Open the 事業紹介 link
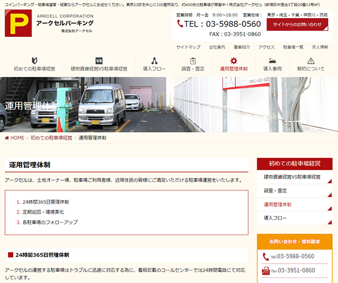Screen dimensions: 338x283 (x=242, y=47)
